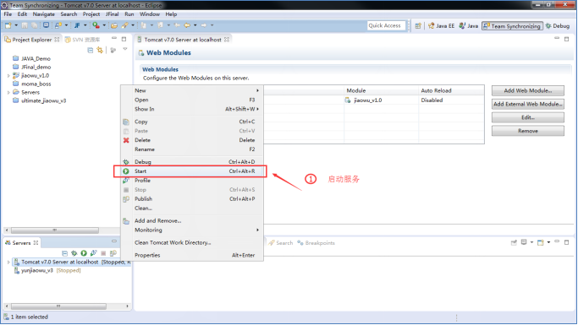Choose Copy from the context menu
This screenshot has width=578, height=325.
pos(192,122)
